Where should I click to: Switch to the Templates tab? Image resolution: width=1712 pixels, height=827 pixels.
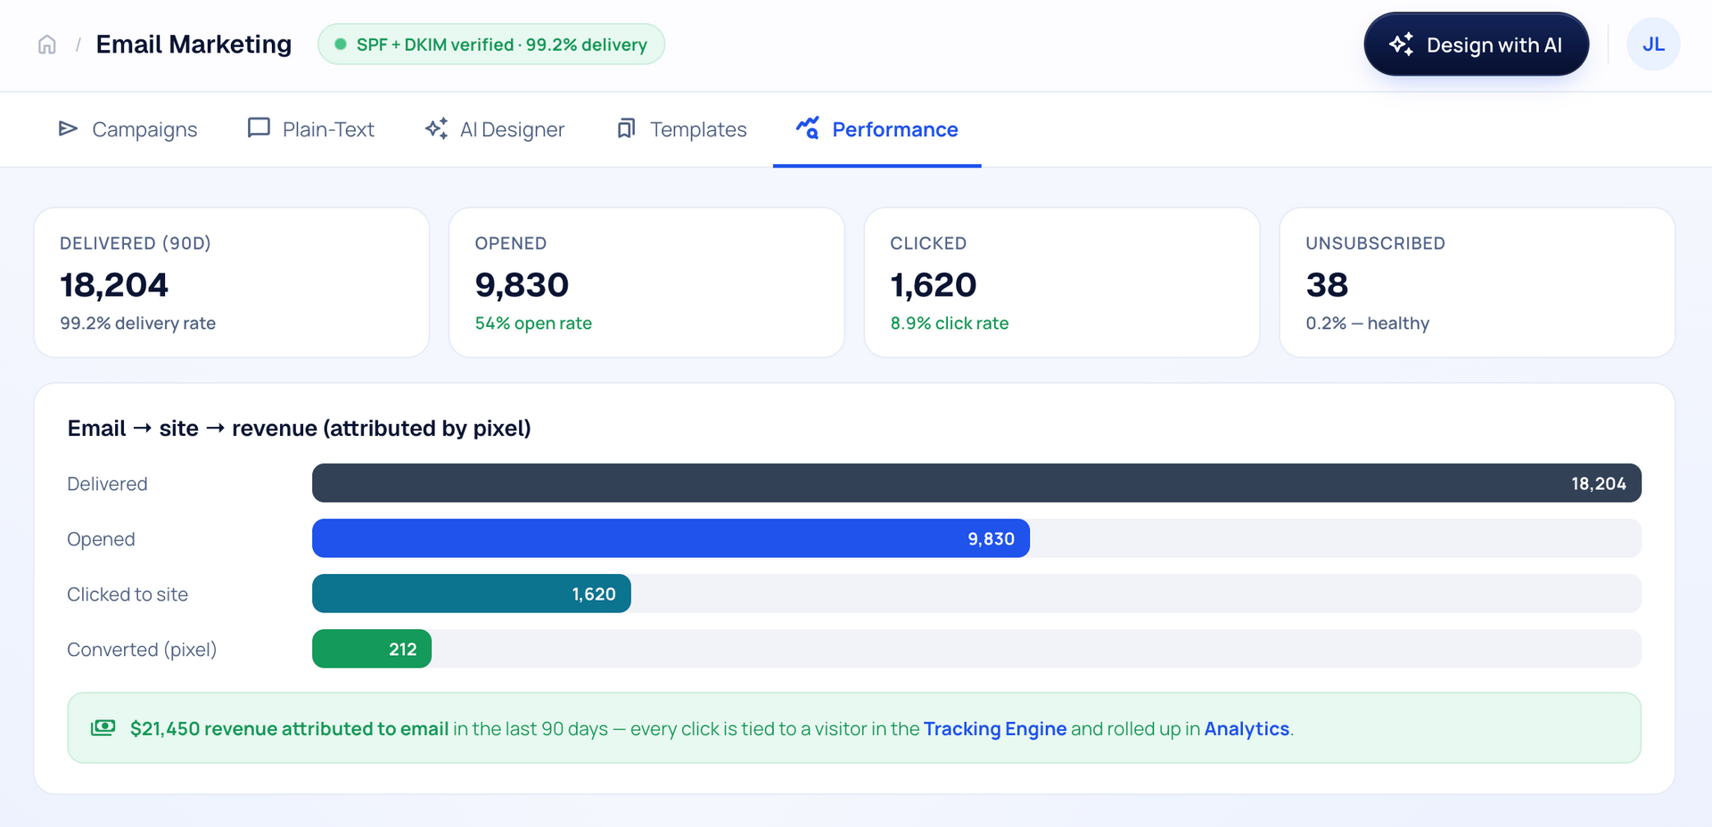pyautogui.click(x=681, y=129)
